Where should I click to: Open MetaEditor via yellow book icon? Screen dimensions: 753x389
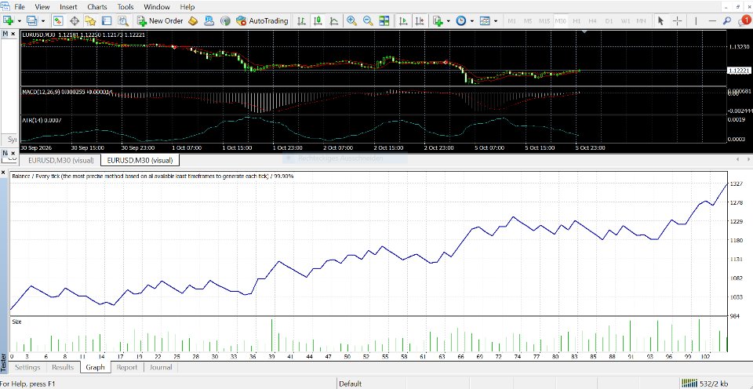tap(193, 20)
